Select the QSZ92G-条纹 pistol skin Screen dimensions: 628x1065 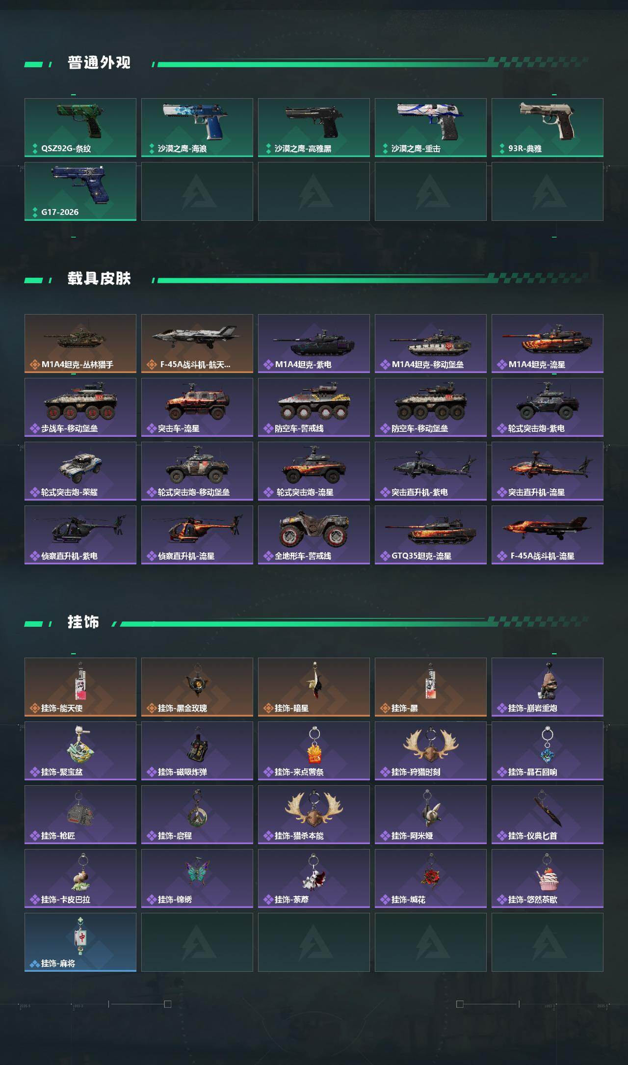click(x=80, y=128)
